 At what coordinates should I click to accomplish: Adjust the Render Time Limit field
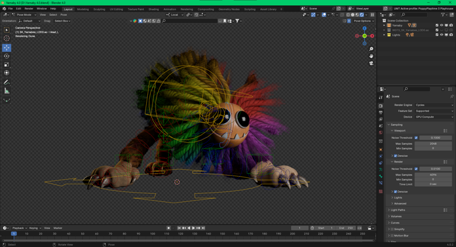click(x=433, y=184)
